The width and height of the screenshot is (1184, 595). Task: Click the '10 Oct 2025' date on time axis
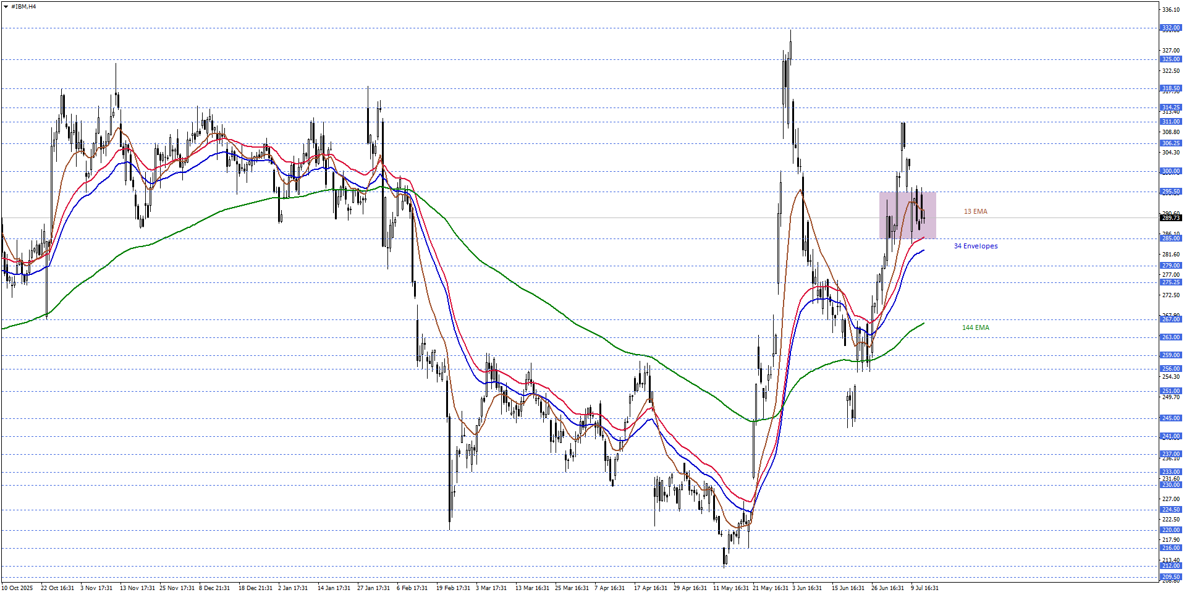coord(17,588)
